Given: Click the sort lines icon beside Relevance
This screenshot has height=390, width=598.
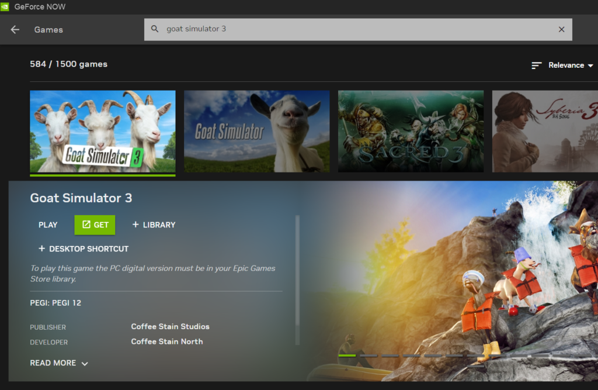Looking at the screenshot, I should click(x=536, y=65).
